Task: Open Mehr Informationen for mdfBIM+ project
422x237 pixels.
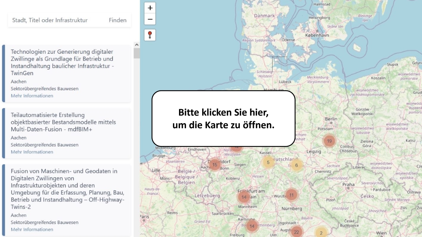Action: point(32,152)
